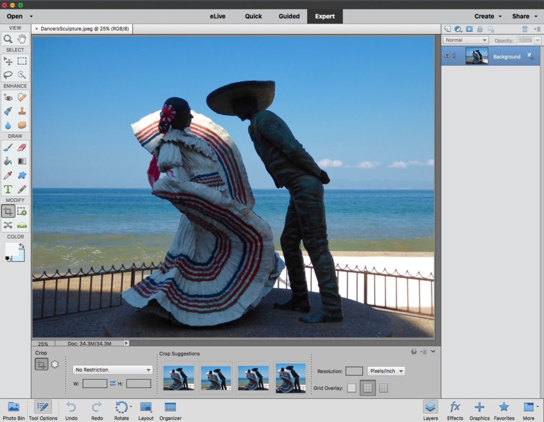Viewport: 544px width, 422px height.
Task: Open the Pixels/Inch resolution units dropdown
Action: pyautogui.click(x=386, y=371)
